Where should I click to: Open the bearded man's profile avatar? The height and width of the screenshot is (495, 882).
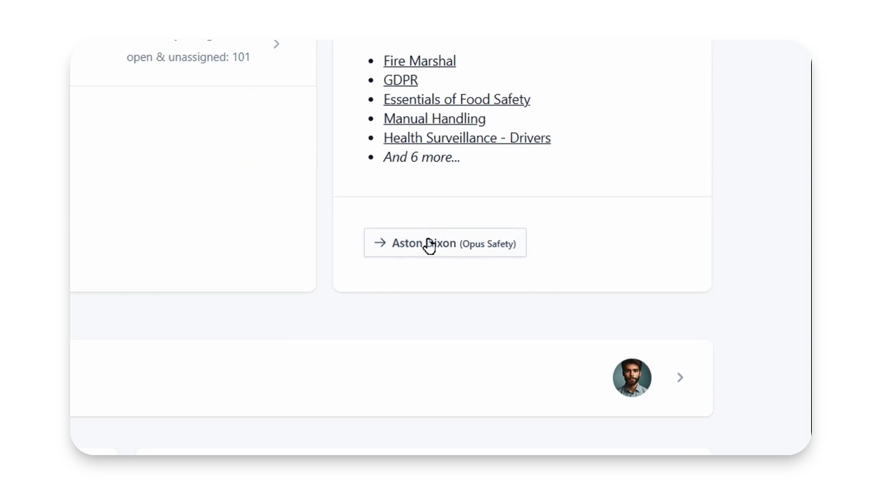pyautogui.click(x=632, y=377)
